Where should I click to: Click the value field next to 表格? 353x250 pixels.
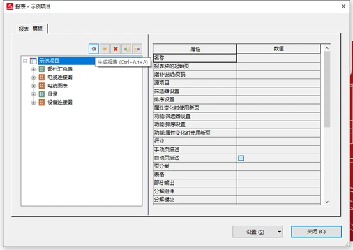click(x=279, y=175)
